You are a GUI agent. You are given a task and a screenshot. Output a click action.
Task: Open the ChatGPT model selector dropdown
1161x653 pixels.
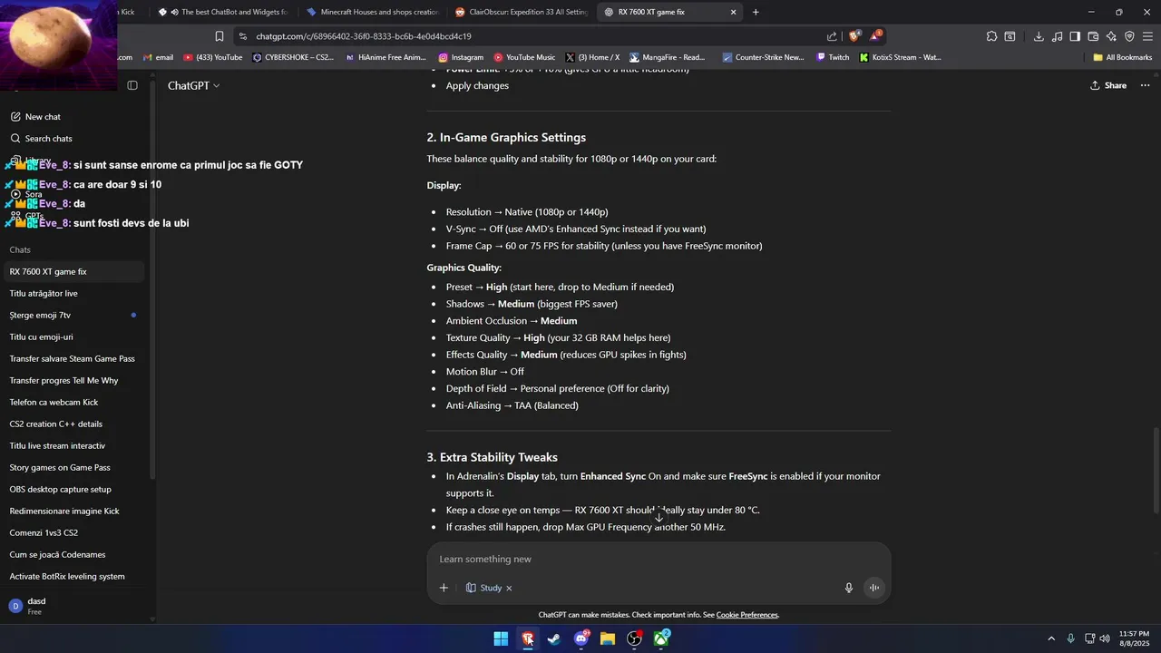coord(193,85)
